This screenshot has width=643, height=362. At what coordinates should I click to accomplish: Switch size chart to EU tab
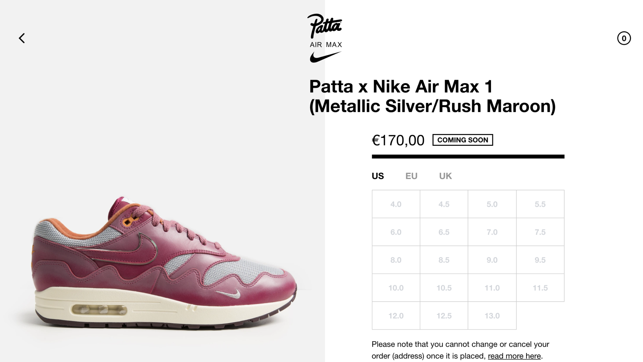411,176
